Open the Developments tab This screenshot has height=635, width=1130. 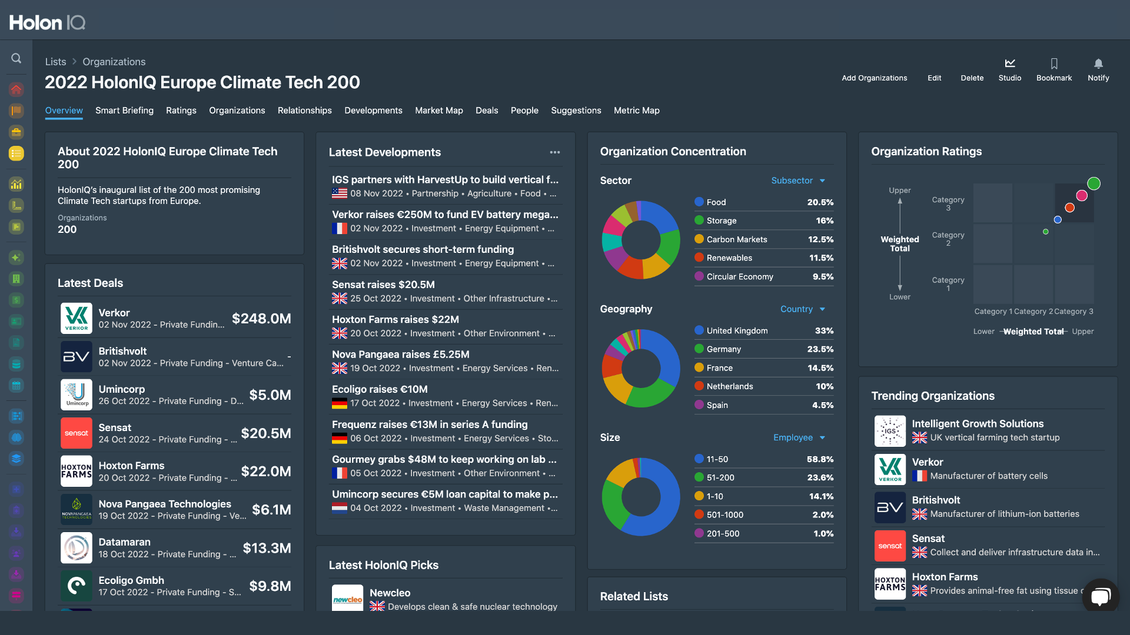click(x=373, y=111)
